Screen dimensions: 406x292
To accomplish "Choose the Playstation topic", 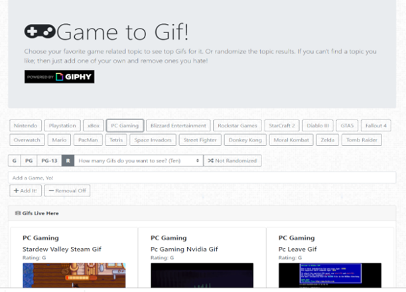I will [x=62, y=125].
